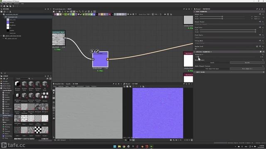
Task: Click the Pixel Size Height slider handle
Action: pyautogui.click(x=255, y=32)
